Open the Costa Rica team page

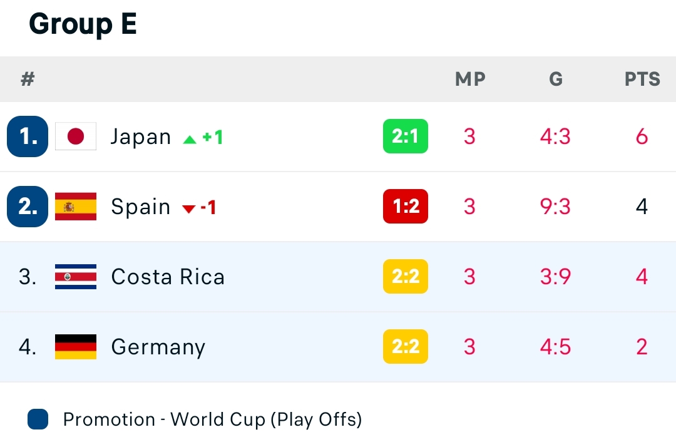[x=168, y=277]
